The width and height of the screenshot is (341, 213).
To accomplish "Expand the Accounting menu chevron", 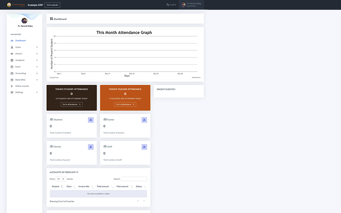I will (x=37, y=73).
